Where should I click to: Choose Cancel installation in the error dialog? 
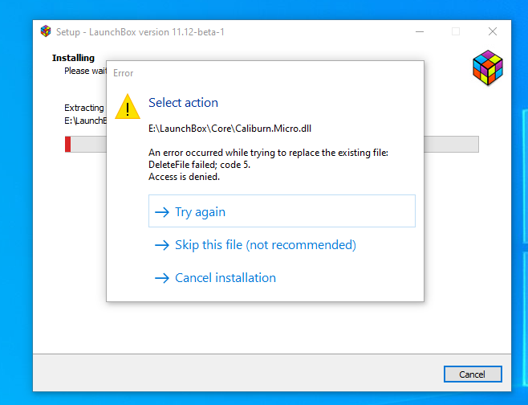225,278
